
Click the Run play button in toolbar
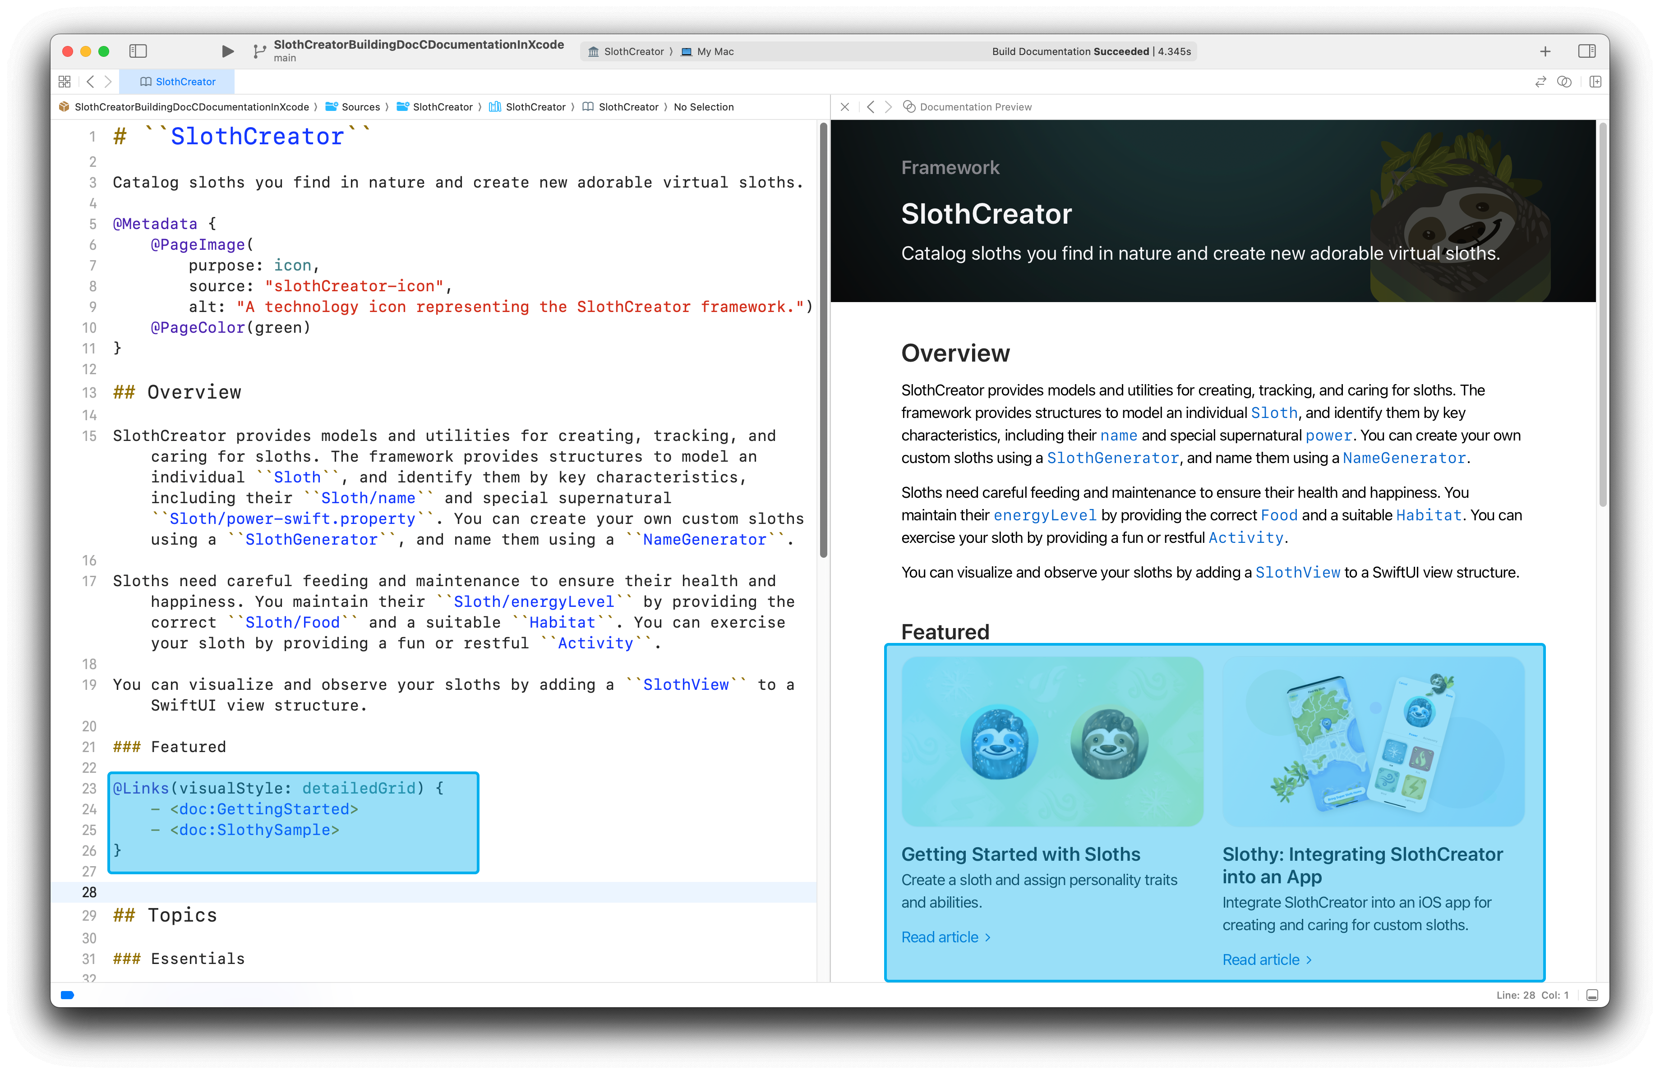tap(227, 51)
